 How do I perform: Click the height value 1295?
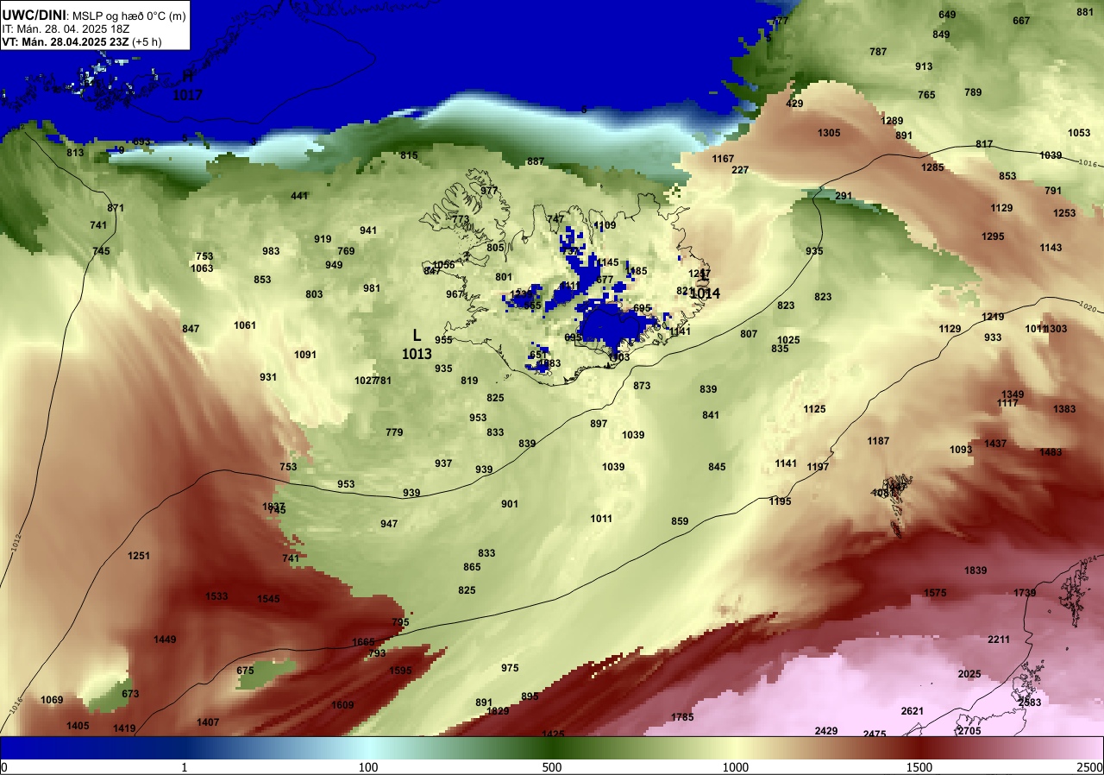tap(993, 236)
